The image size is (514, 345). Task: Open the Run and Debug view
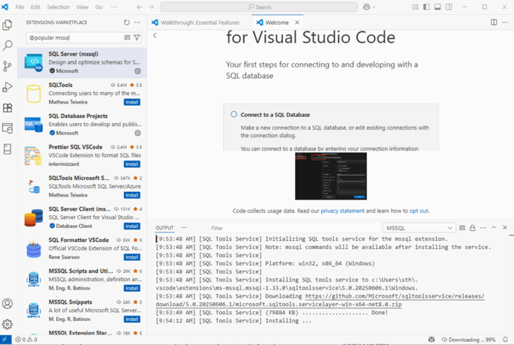tap(7, 87)
